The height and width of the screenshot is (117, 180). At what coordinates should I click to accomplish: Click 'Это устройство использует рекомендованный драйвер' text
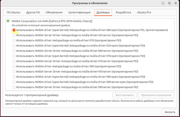tap(41, 25)
